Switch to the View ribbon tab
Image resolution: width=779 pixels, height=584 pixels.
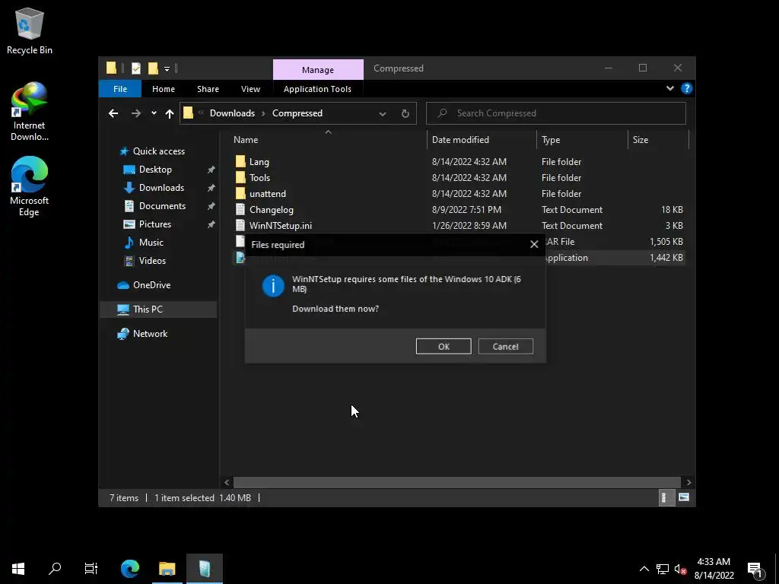(250, 89)
